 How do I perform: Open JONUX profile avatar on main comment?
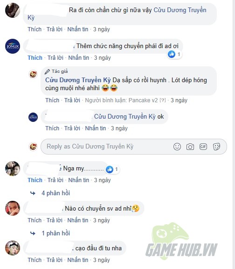click(13, 46)
